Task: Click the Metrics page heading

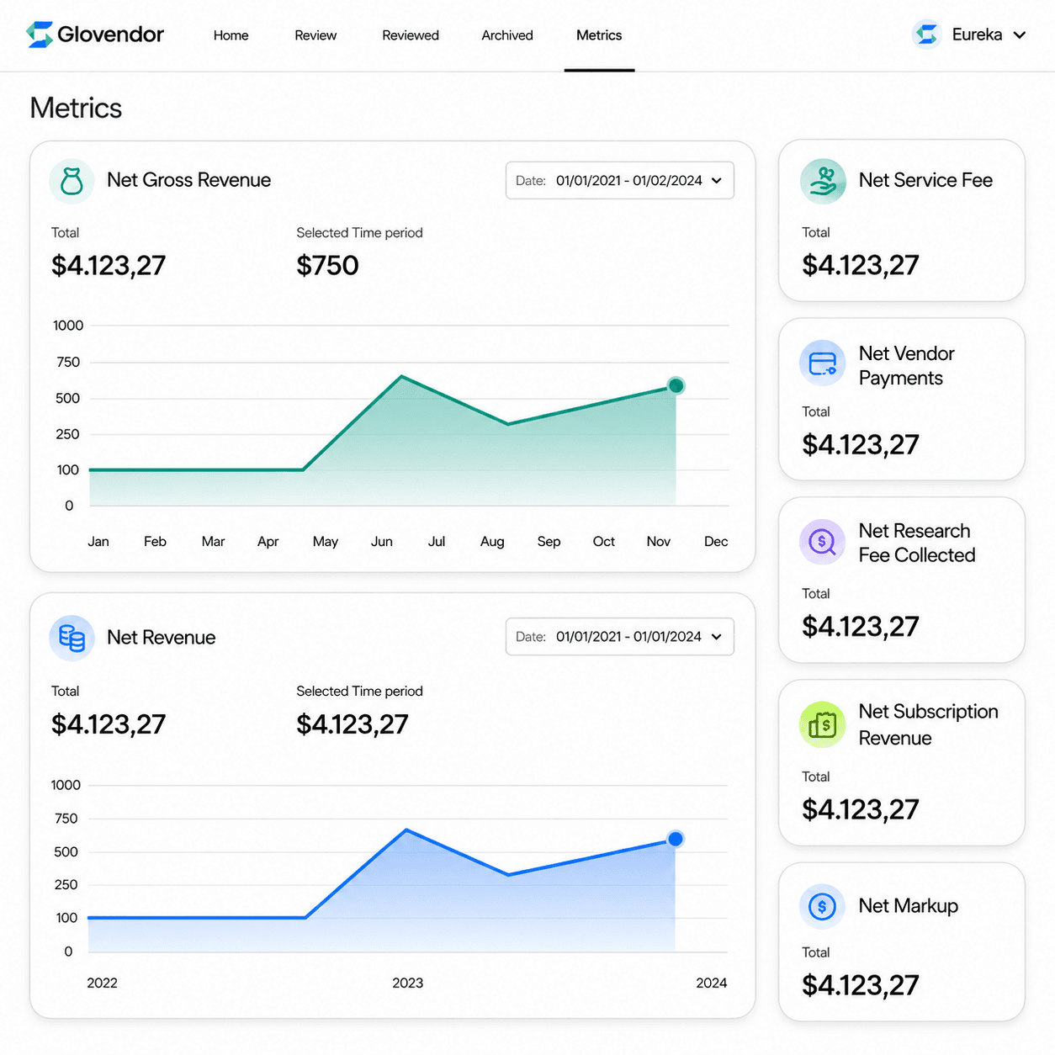Action: [76, 109]
